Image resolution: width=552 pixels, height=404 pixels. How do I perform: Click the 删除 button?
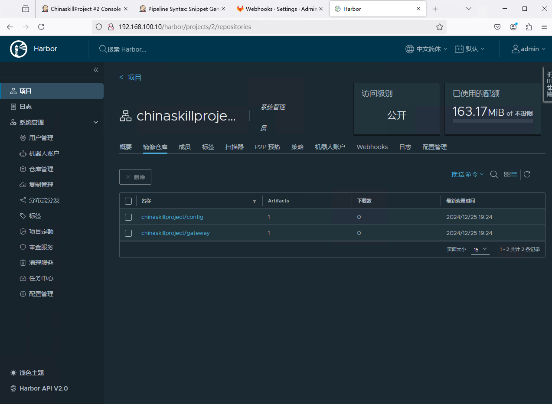point(135,177)
